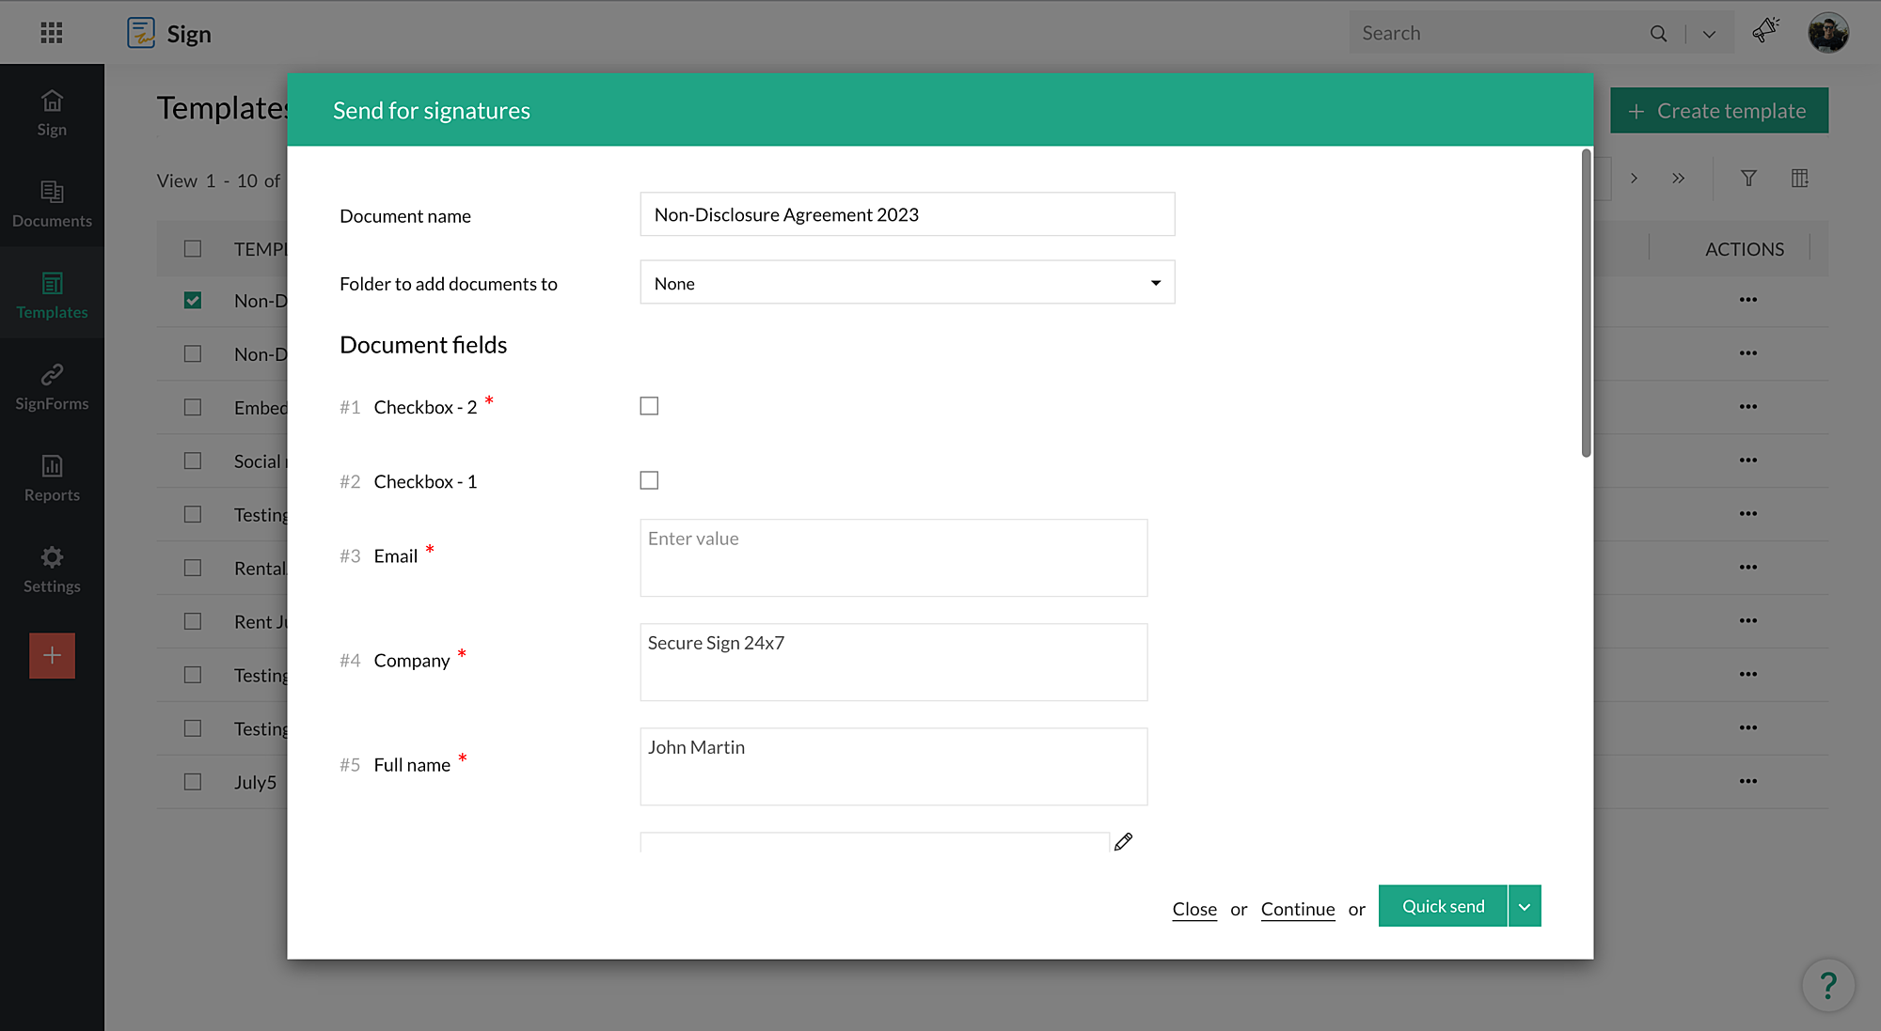Open the help question mark button

[x=1827, y=985]
